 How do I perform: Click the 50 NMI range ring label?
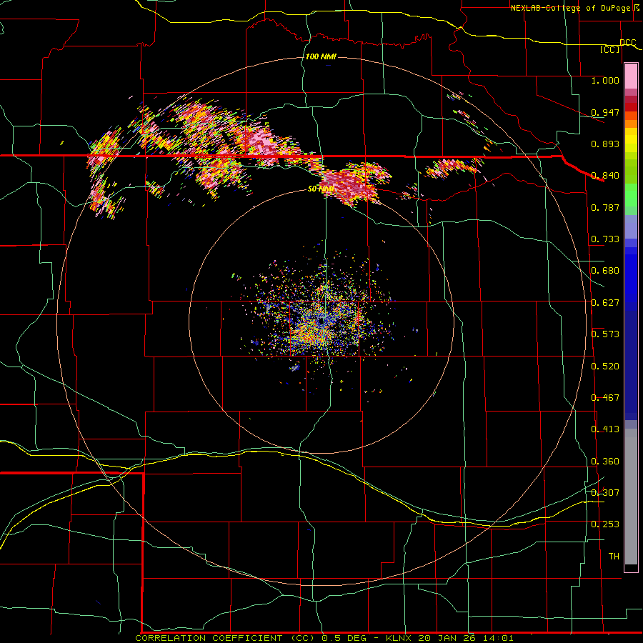321,189
